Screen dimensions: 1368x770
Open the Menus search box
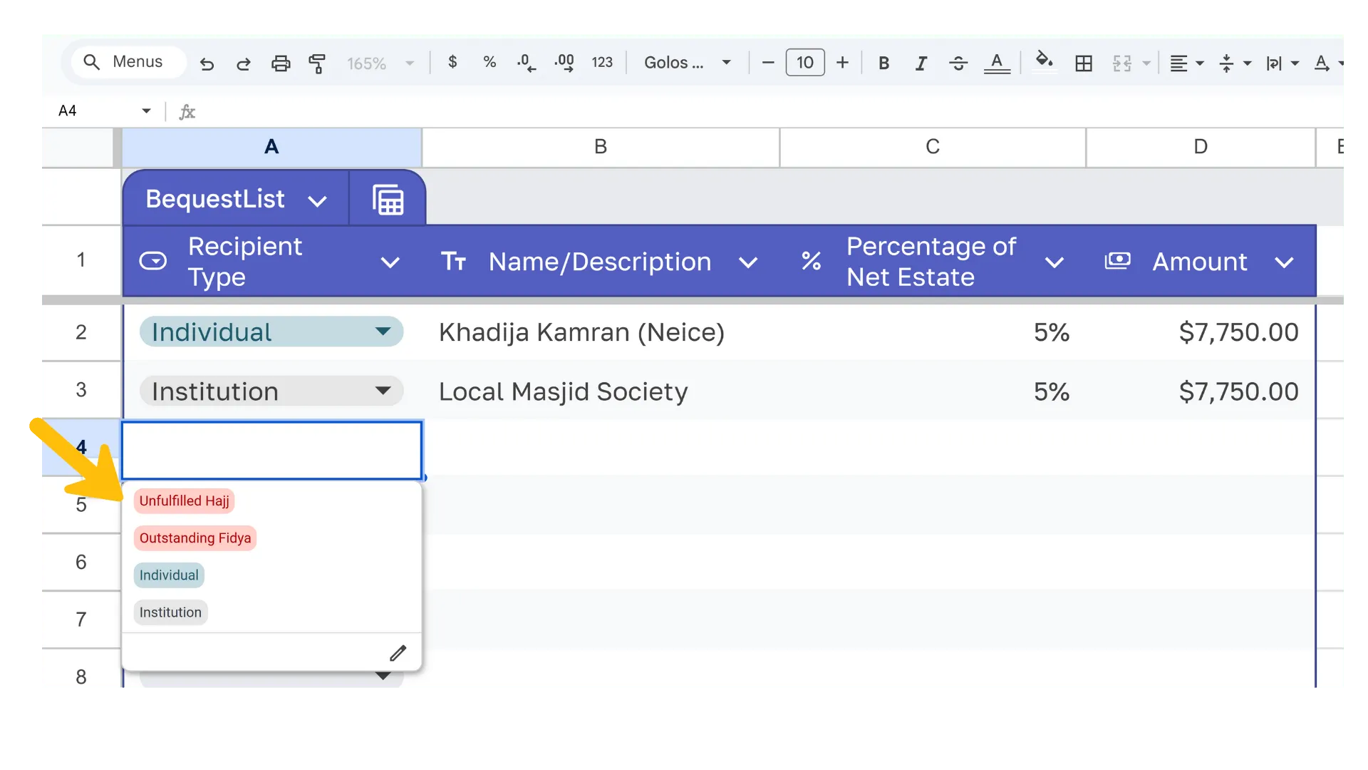point(128,62)
